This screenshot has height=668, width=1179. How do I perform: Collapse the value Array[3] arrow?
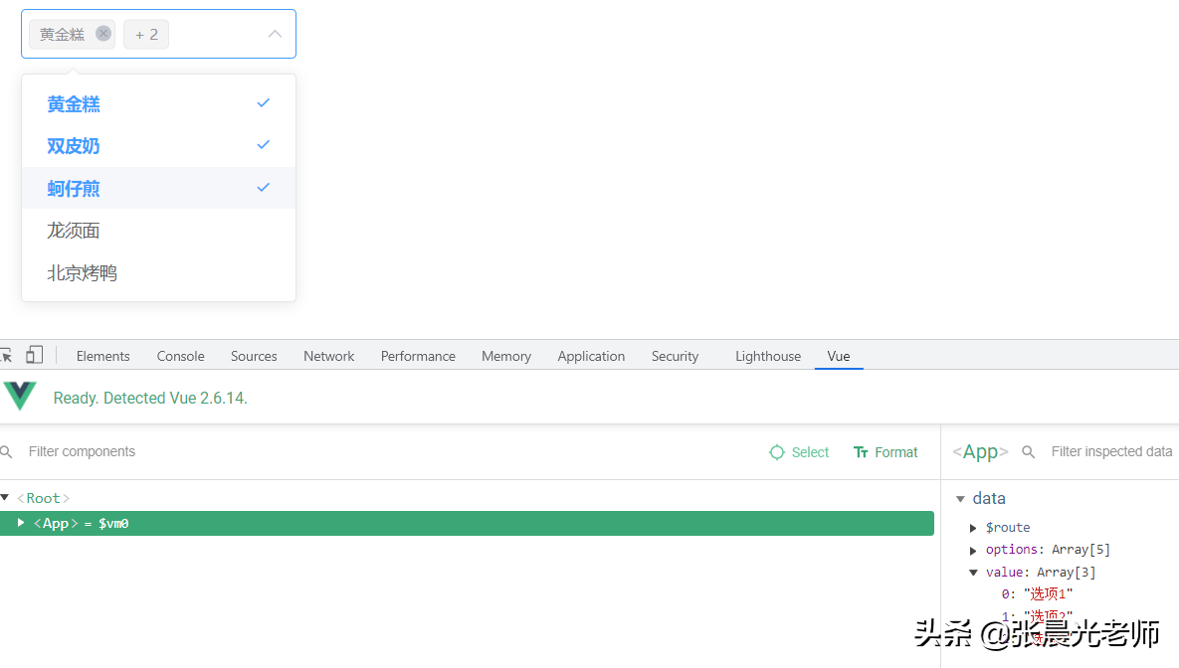coord(974,573)
